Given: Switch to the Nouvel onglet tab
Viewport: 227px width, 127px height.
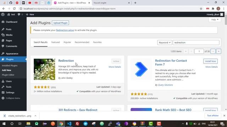Looking at the screenshot, I should [x=111, y=3].
